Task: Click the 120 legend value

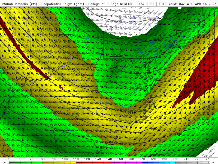Action: point(87,159)
